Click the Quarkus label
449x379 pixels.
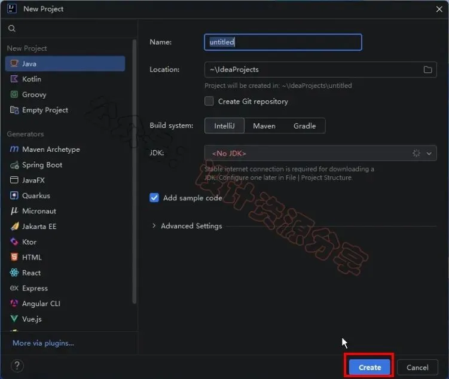pyautogui.click(x=36, y=195)
